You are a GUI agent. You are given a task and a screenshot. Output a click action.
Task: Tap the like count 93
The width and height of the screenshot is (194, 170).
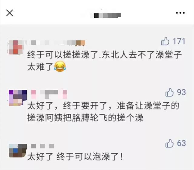click(x=181, y=92)
